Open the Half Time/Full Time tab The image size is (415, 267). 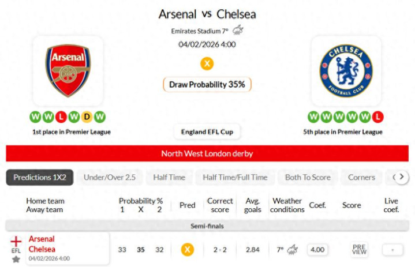(235, 178)
